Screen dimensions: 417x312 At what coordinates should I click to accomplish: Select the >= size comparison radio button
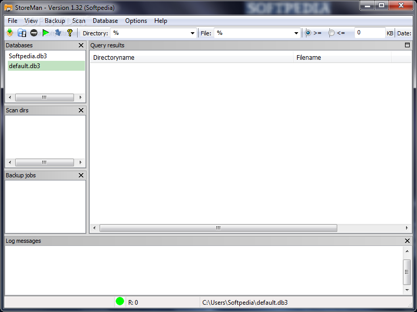coord(308,33)
